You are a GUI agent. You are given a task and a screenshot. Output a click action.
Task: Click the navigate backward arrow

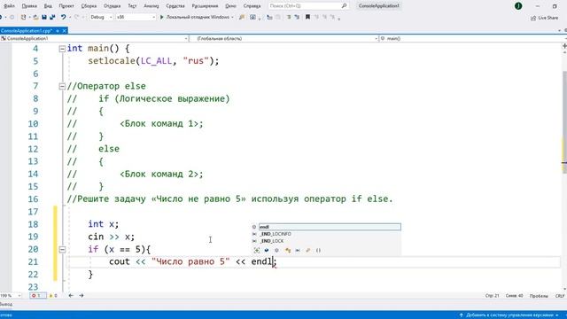click(71, 295)
